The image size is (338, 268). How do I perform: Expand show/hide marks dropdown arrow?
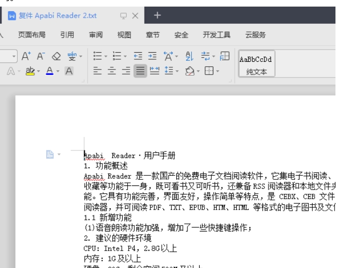coord(214,56)
